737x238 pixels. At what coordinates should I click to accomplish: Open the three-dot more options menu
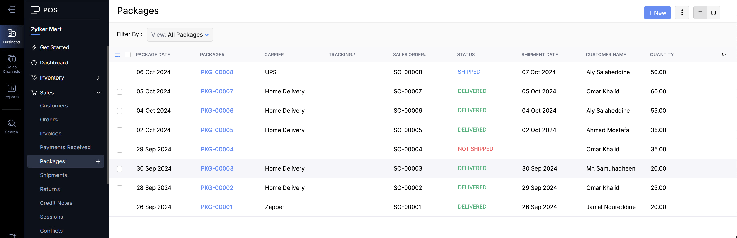[682, 13]
